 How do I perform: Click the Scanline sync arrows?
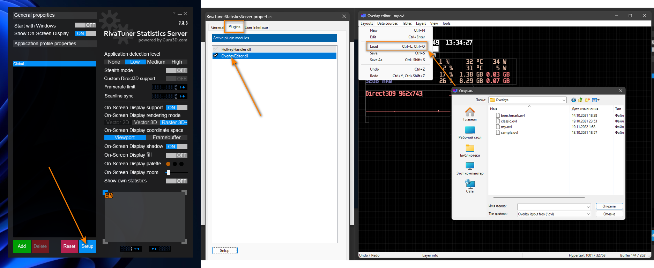[x=182, y=96]
